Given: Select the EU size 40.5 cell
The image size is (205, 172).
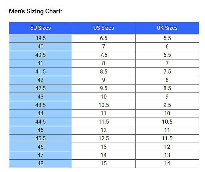Looking at the screenshot, I should pyautogui.click(x=40, y=55).
